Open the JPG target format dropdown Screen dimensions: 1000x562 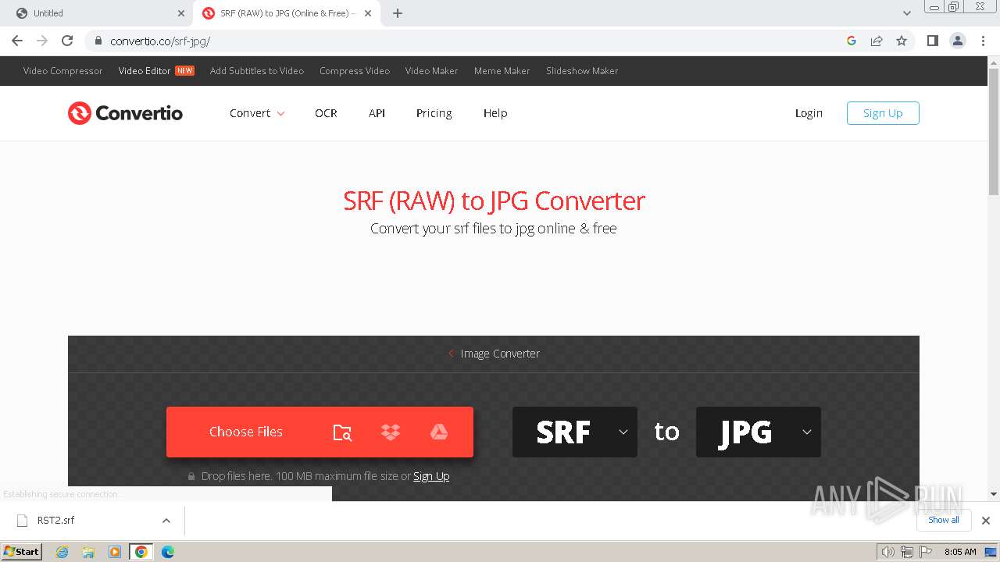[x=759, y=432]
